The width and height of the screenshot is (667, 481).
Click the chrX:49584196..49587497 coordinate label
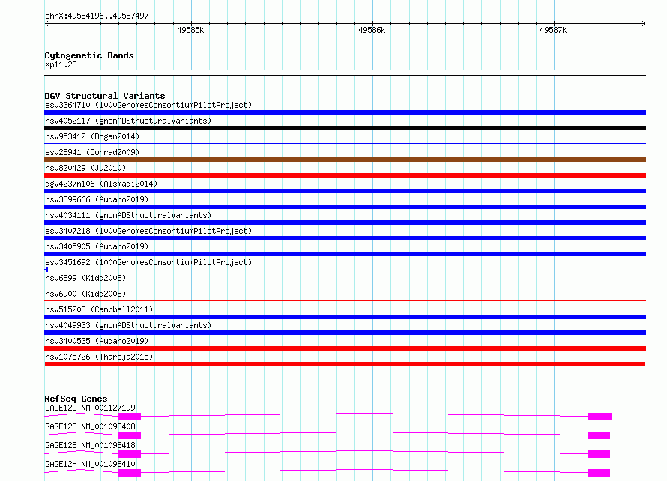point(97,16)
